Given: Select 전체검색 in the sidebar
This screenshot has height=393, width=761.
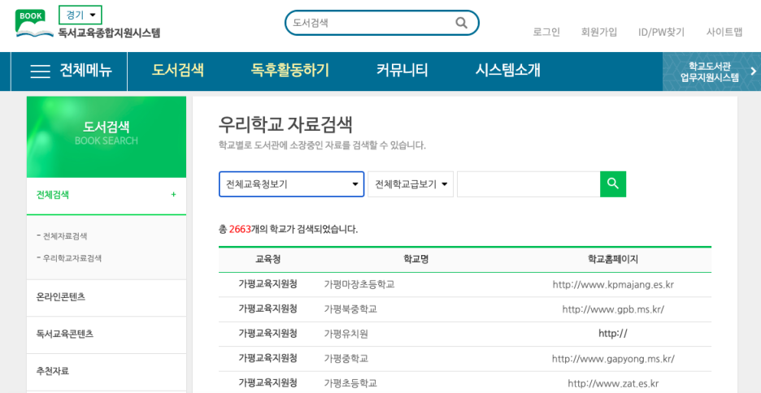Looking at the screenshot, I should (x=52, y=195).
